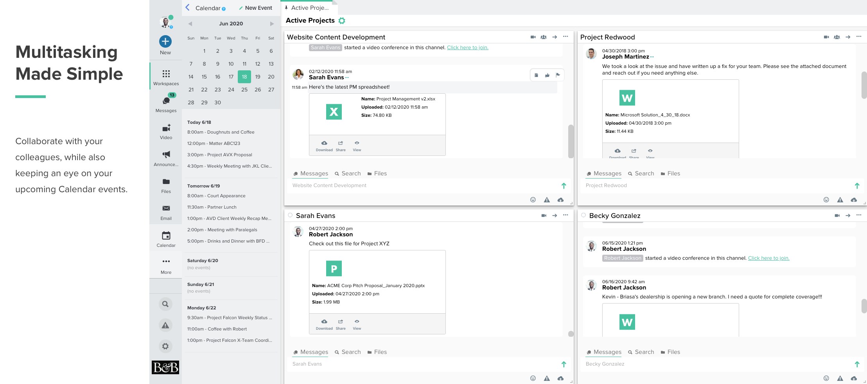Toggle status circle beside Sarah Evans
This screenshot has height=384, width=867.
[290, 215]
